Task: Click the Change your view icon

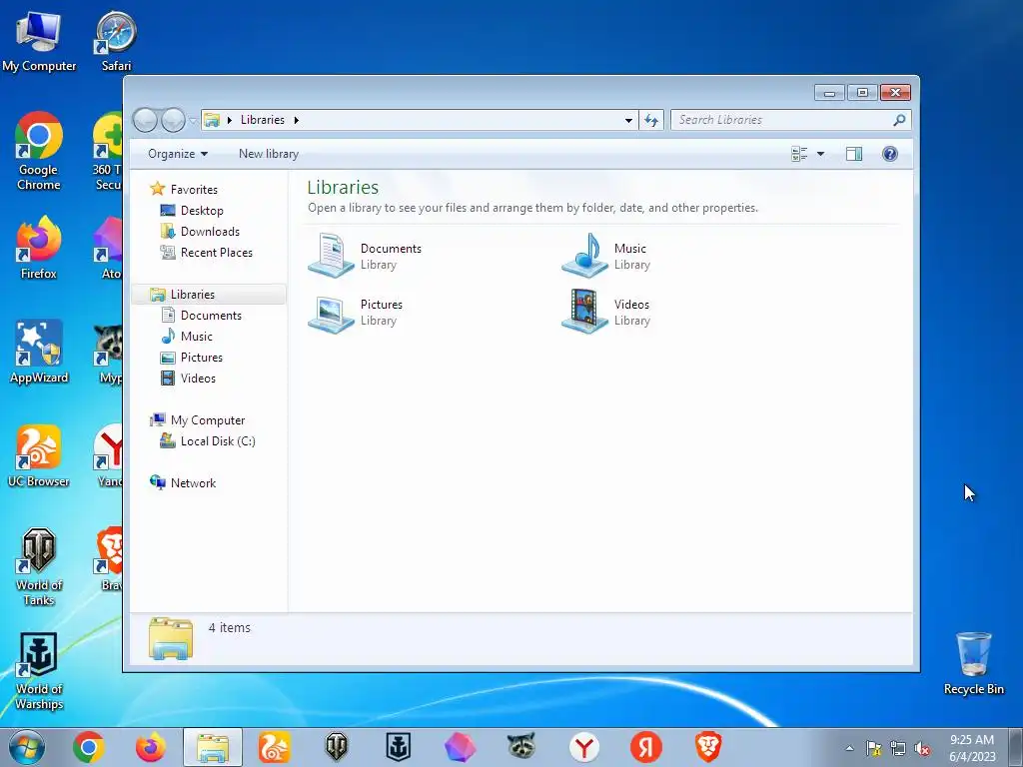Action: [799, 154]
